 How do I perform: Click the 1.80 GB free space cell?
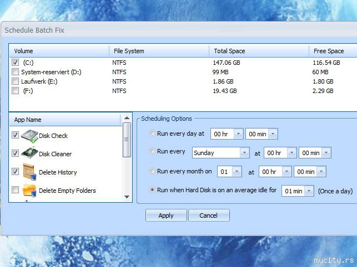(x=323, y=81)
